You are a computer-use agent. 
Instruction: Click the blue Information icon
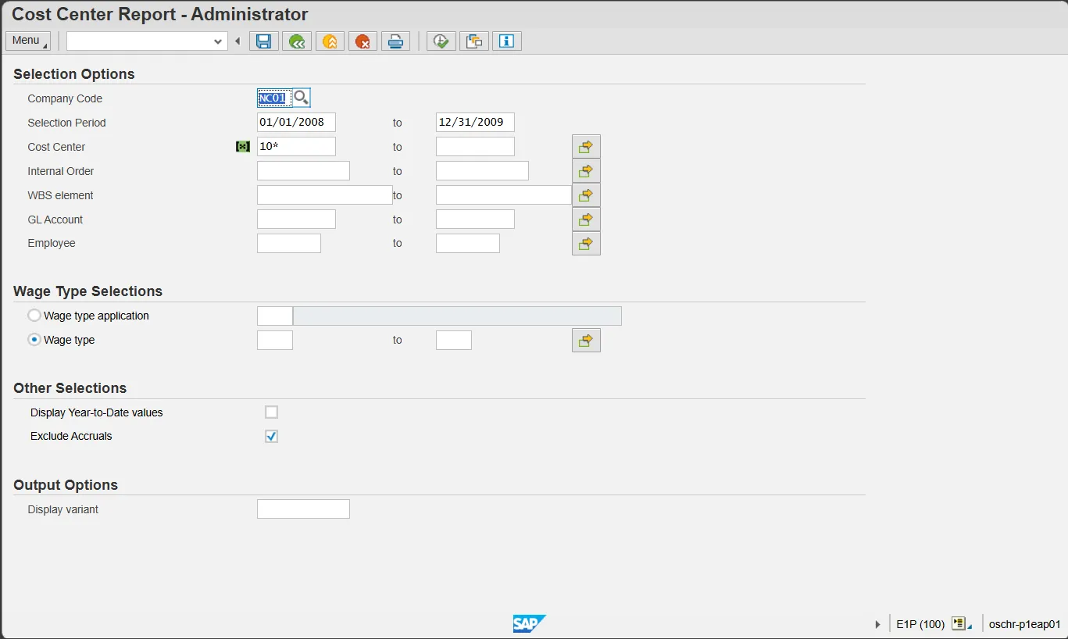[x=506, y=41]
